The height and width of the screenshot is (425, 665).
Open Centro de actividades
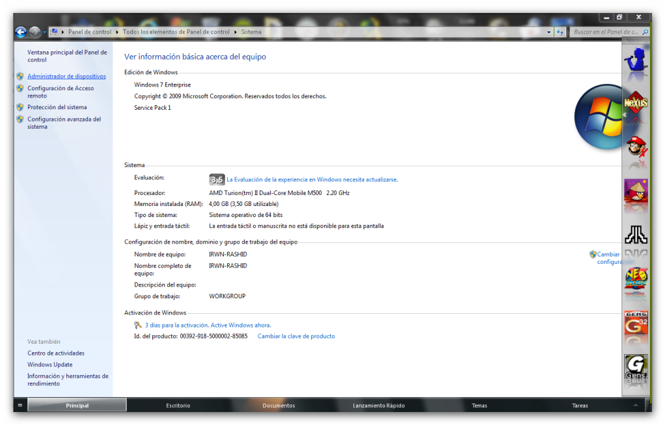pos(55,353)
